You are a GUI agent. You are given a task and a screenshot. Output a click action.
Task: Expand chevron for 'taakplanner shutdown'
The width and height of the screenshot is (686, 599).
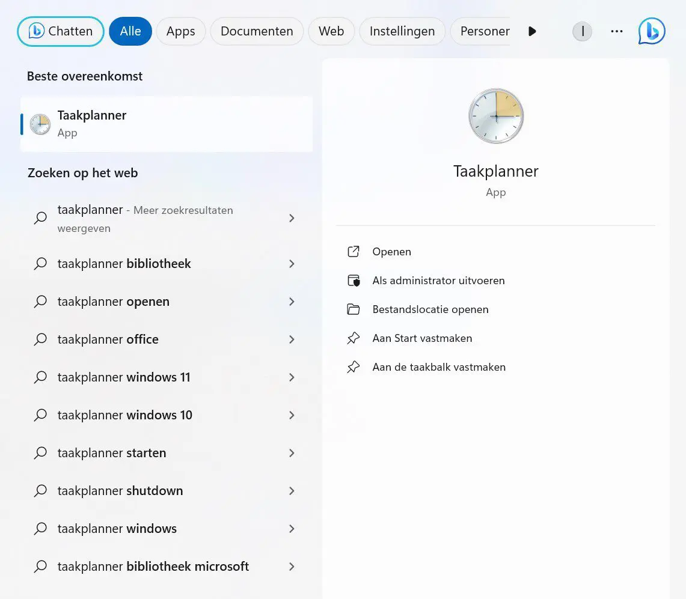pos(292,491)
